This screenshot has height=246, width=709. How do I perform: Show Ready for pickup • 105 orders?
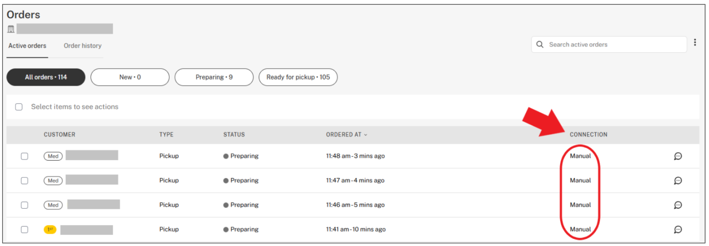pyautogui.click(x=298, y=77)
